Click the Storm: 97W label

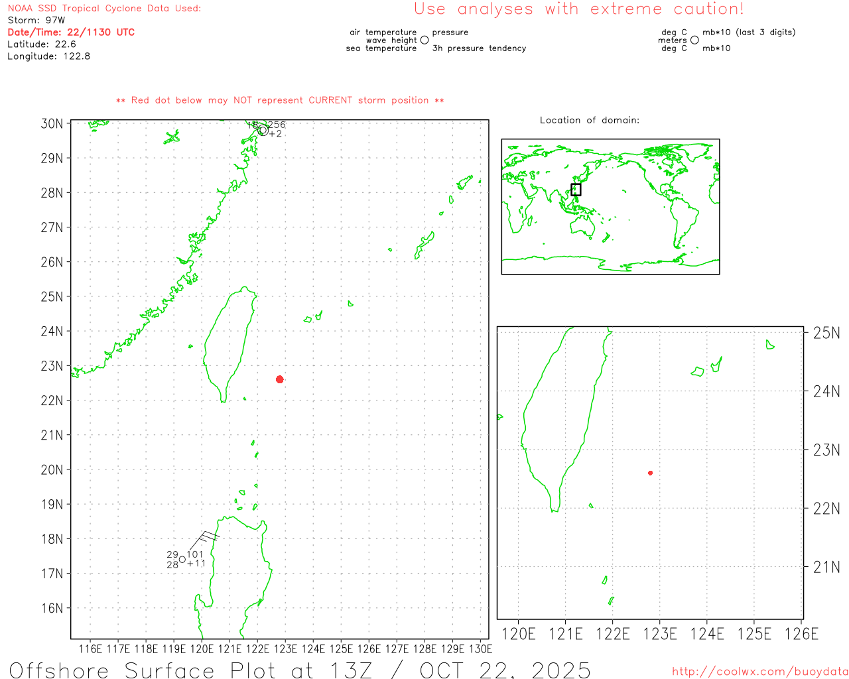[36, 21]
